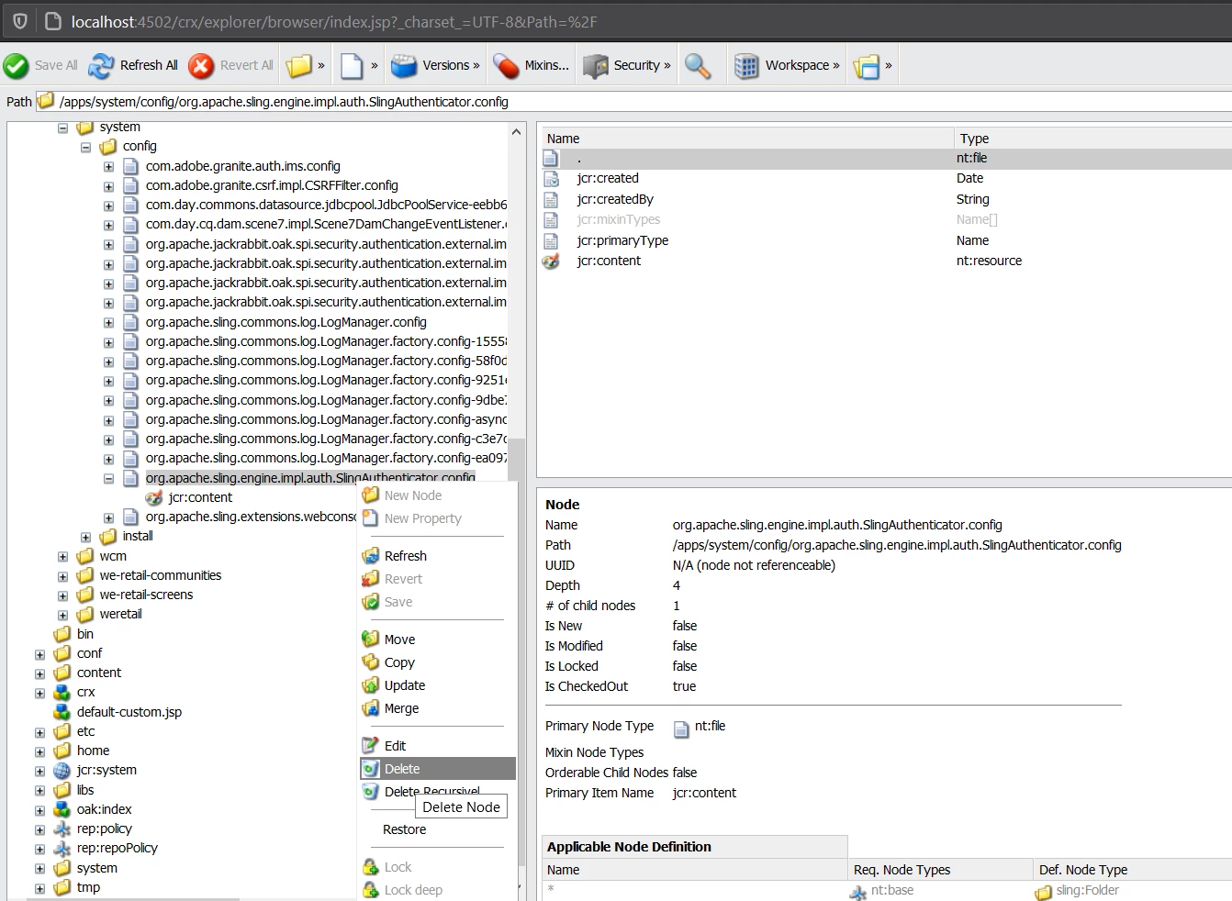This screenshot has width=1232, height=901.
Task: Click the tree panel scroll up arrow
Action: tap(517, 132)
